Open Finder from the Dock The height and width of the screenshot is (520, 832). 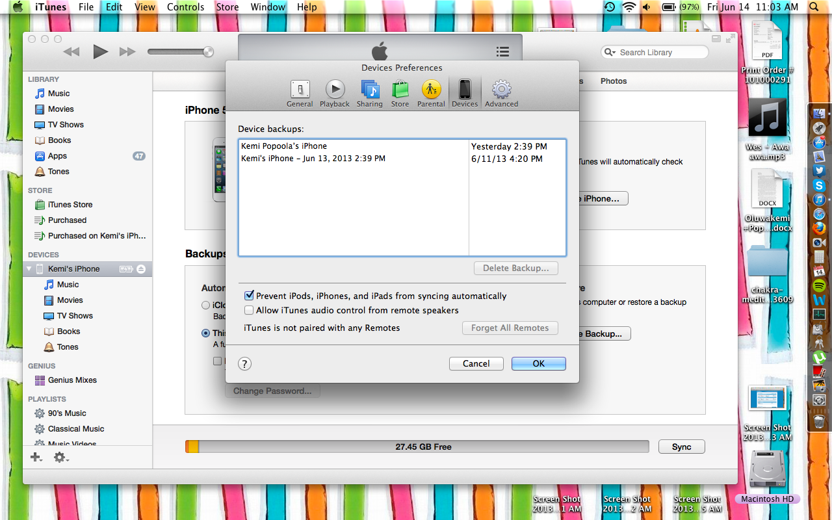[819, 113]
